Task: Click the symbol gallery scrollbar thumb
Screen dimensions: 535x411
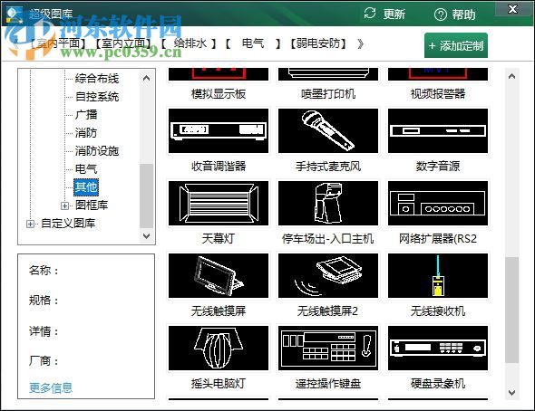Action: pyautogui.click(x=511, y=310)
